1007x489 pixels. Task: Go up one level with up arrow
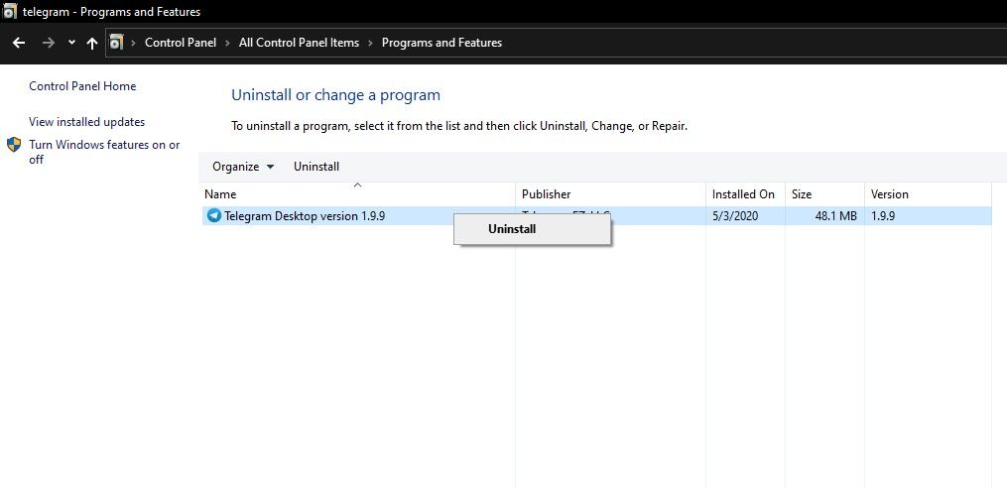(x=92, y=43)
